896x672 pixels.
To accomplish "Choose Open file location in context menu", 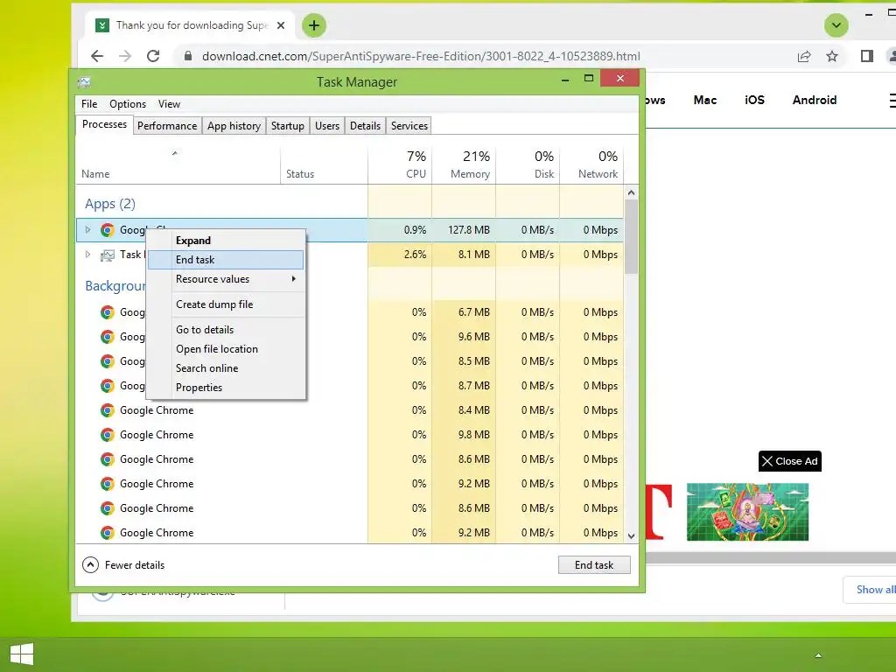I will [226, 349].
